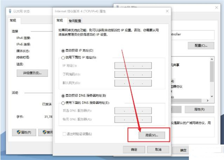Click the 字节: label
This screenshot has width=224, height=160.
click(x=20, y=117)
